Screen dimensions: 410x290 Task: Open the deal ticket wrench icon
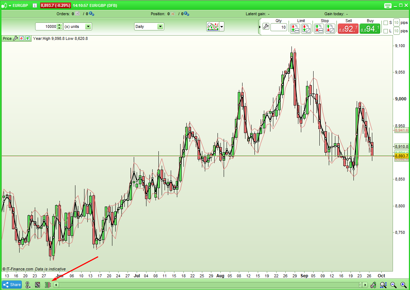click(x=266, y=26)
